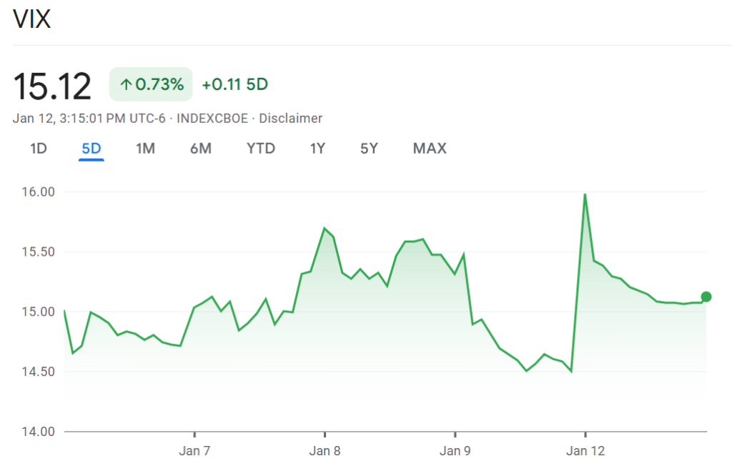Select the 6M range option
The image size is (732, 461).
tap(201, 148)
